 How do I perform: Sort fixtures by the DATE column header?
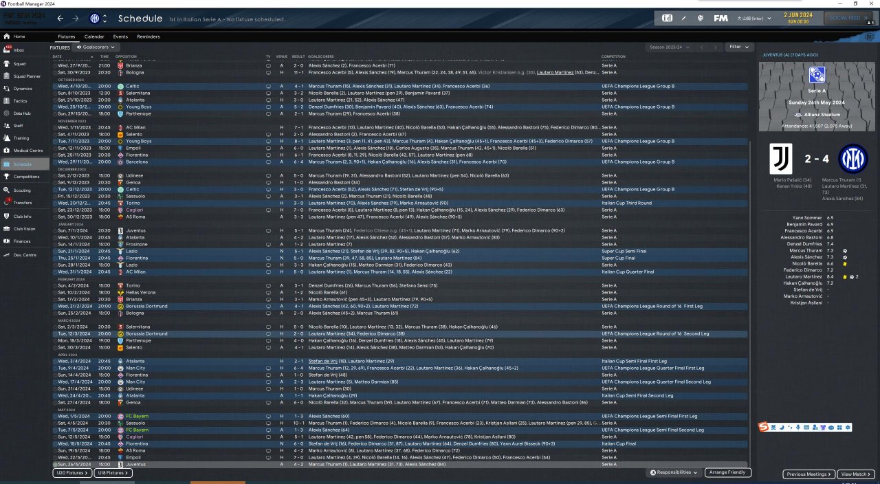(58, 56)
